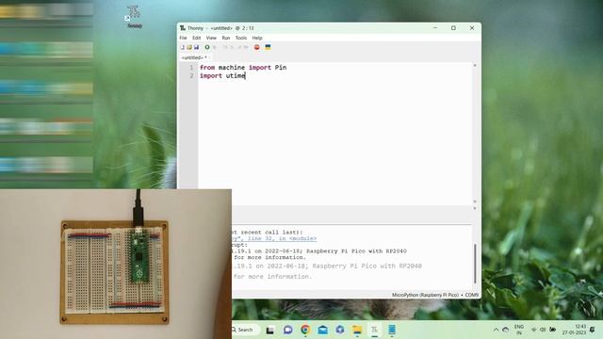This screenshot has width=603, height=339.
Task: Open the Mail app on the taskbar
Action: click(322, 330)
